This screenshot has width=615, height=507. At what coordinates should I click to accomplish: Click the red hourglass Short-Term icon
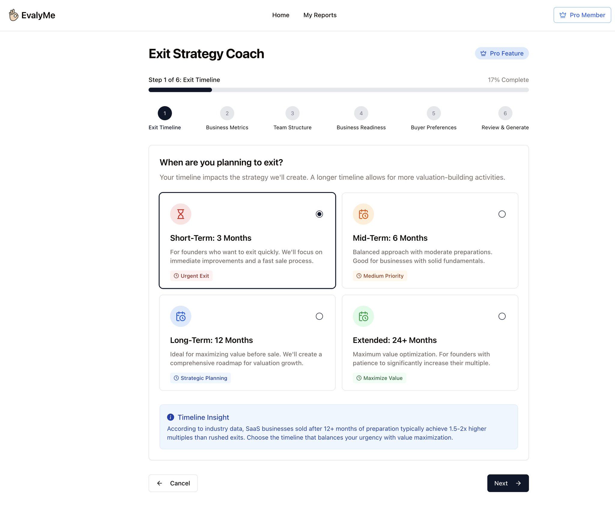(180, 214)
